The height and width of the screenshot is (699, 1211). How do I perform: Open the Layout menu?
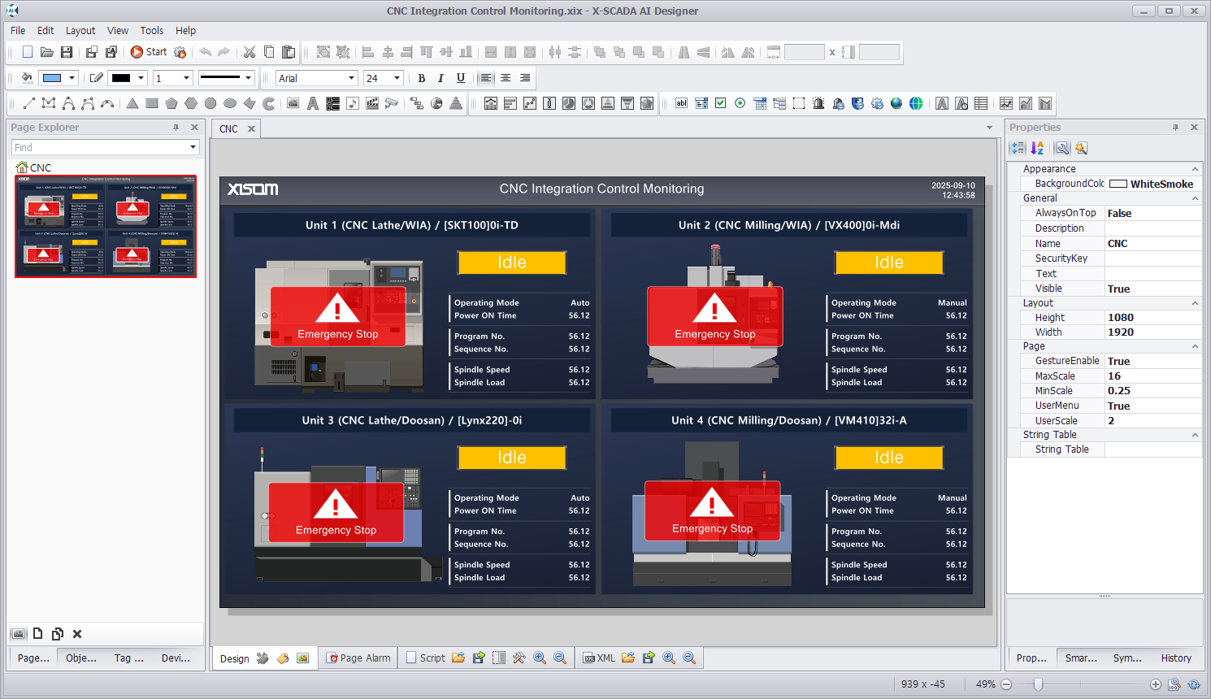pos(80,30)
